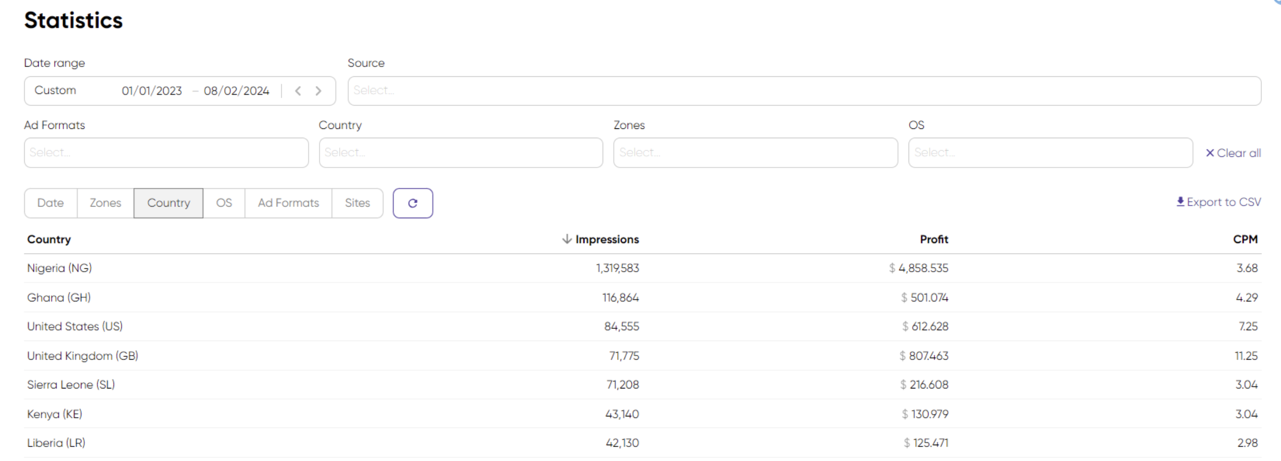Open the Ad Formats filter dropdown
1281x461 pixels.
coord(166,153)
